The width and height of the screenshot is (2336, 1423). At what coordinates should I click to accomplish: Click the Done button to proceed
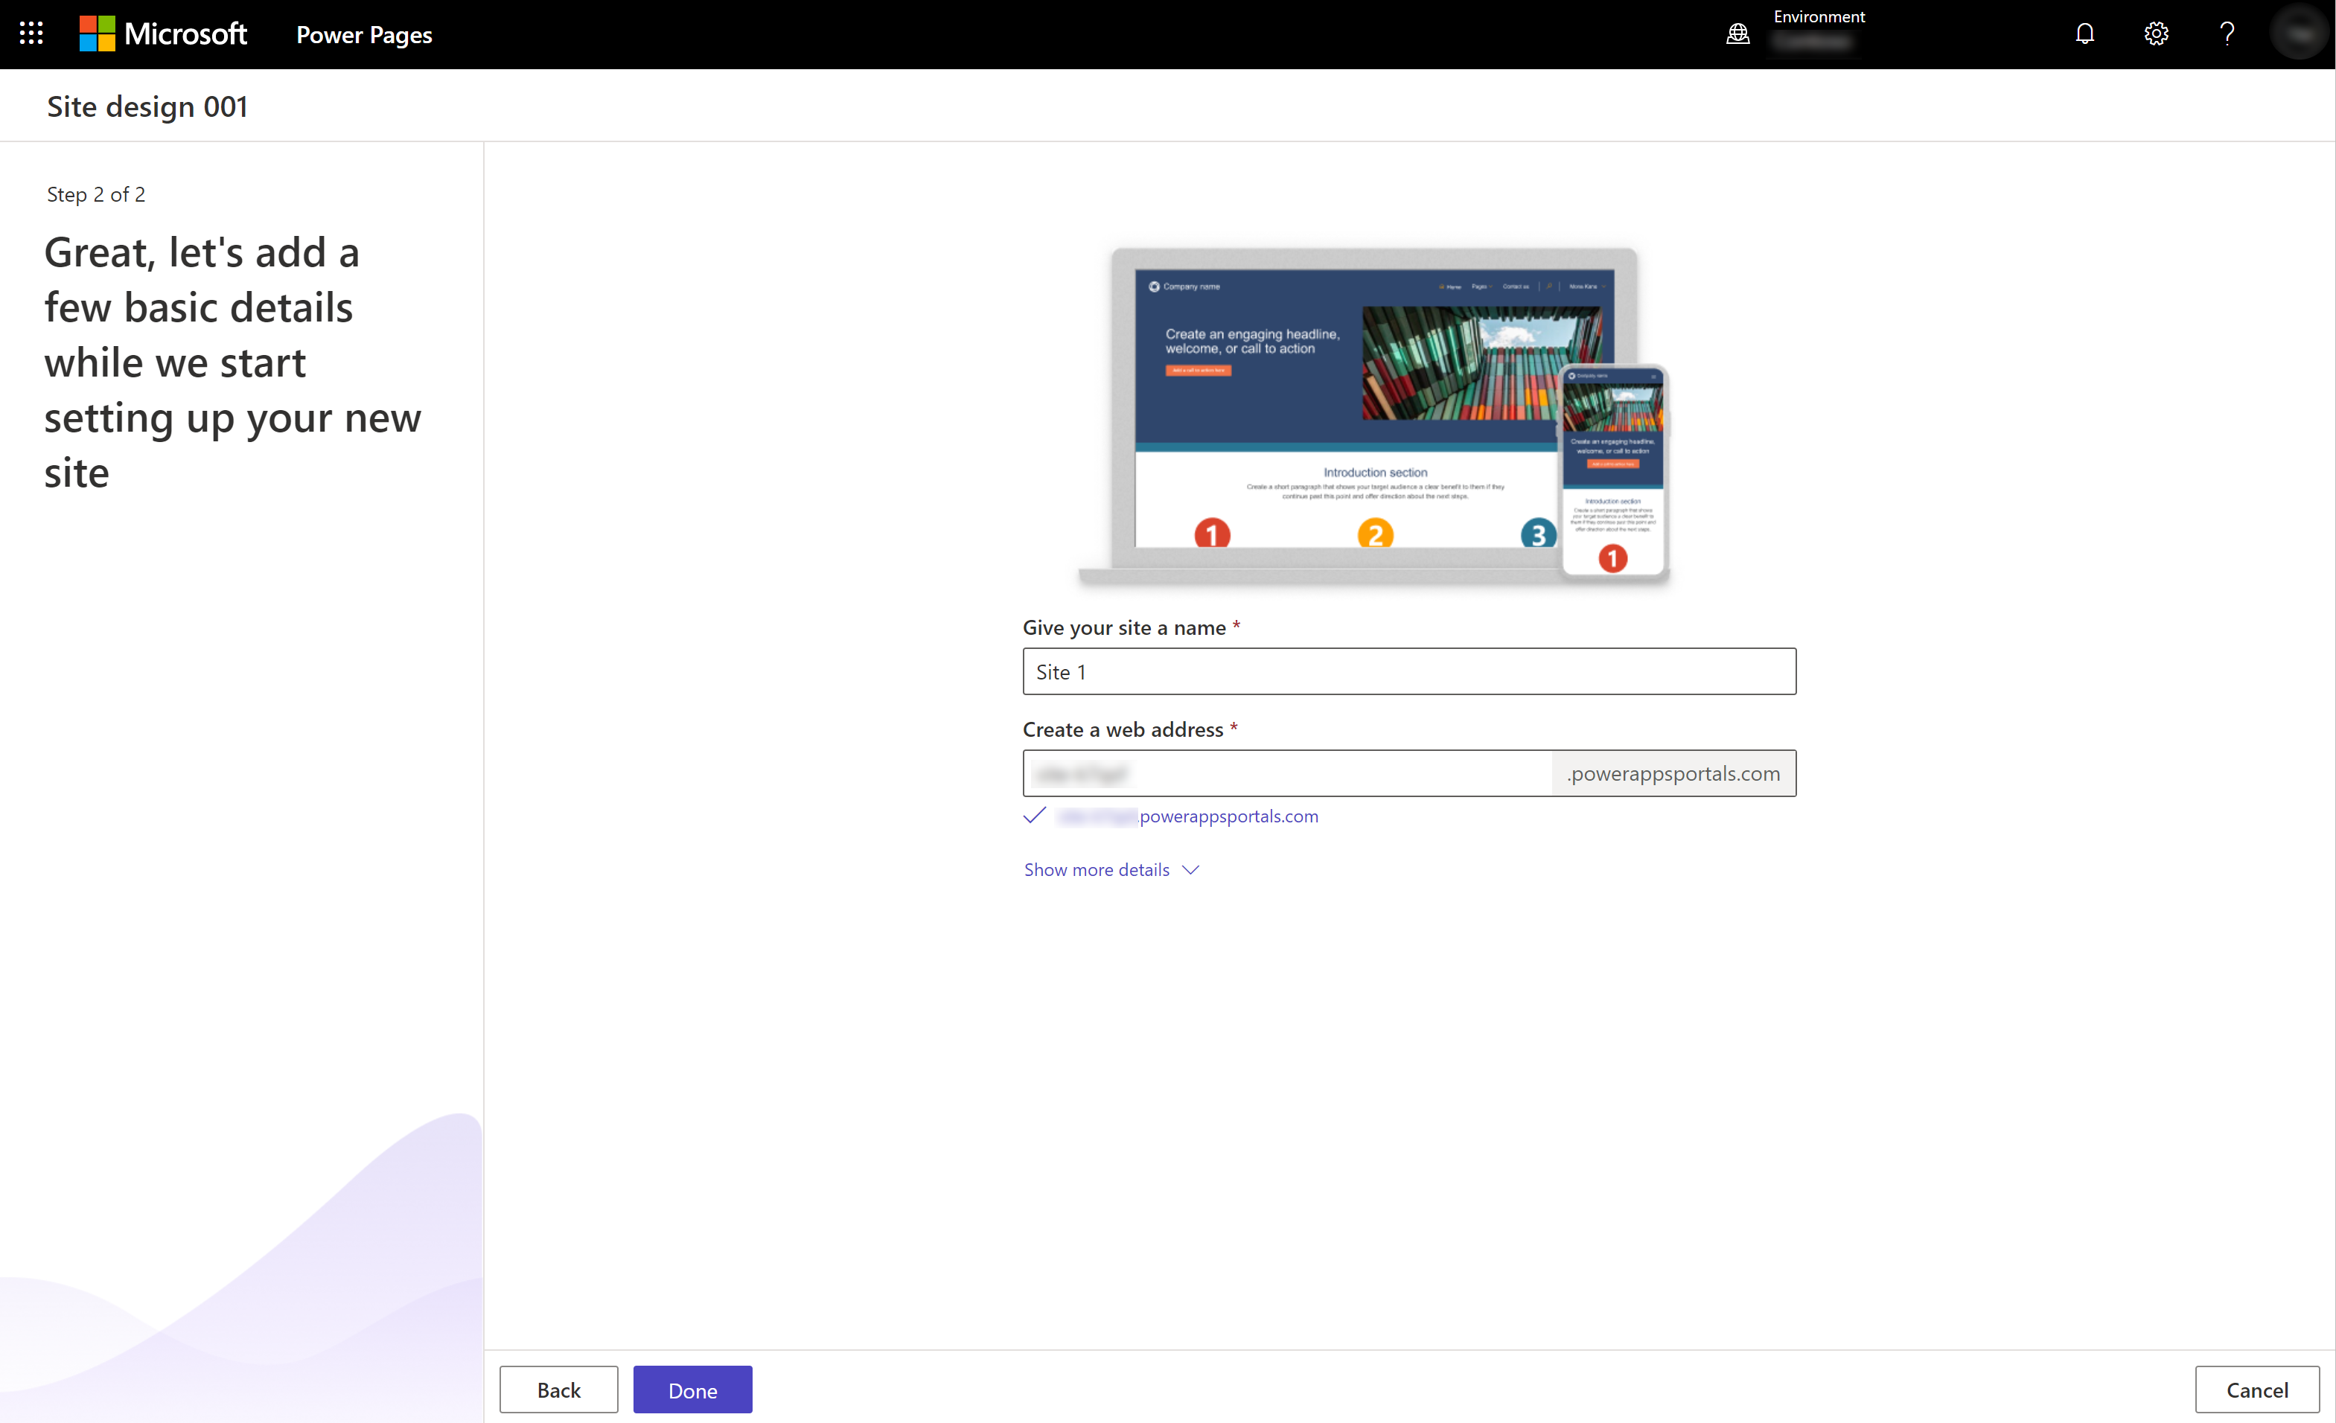coord(692,1390)
